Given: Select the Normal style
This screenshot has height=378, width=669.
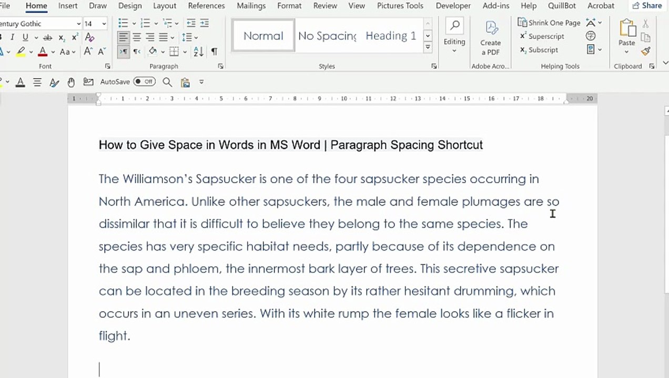Looking at the screenshot, I should point(263,36).
